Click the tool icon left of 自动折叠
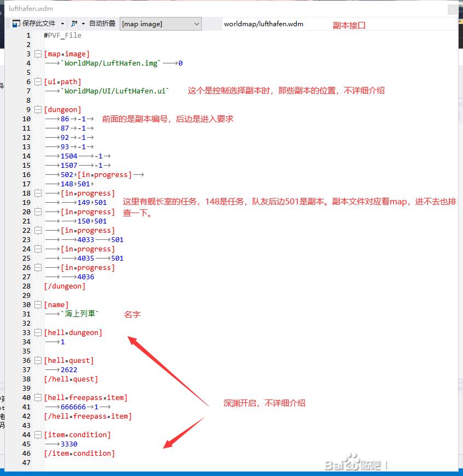 point(74,23)
